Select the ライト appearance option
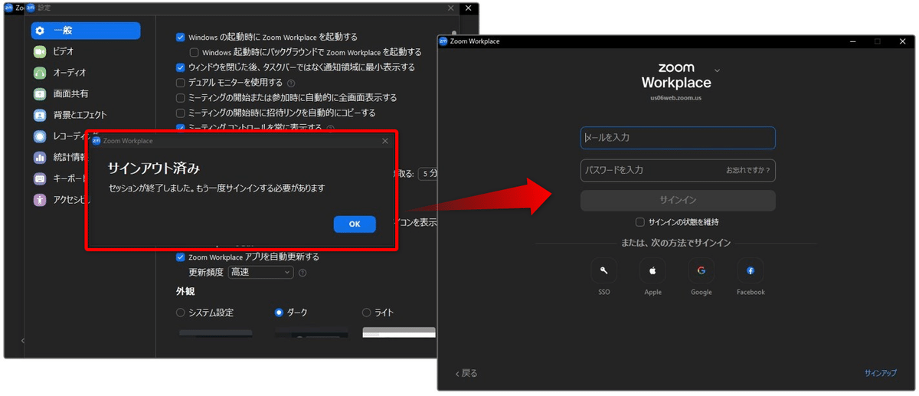 (367, 313)
